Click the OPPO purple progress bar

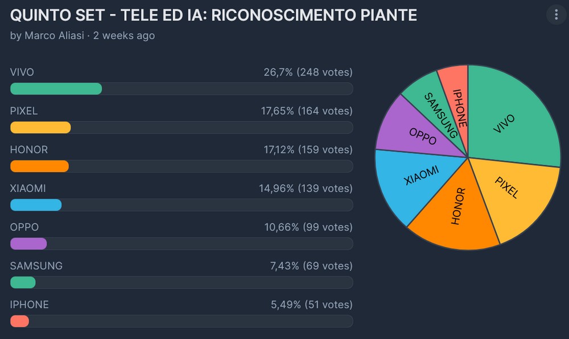click(28, 244)
